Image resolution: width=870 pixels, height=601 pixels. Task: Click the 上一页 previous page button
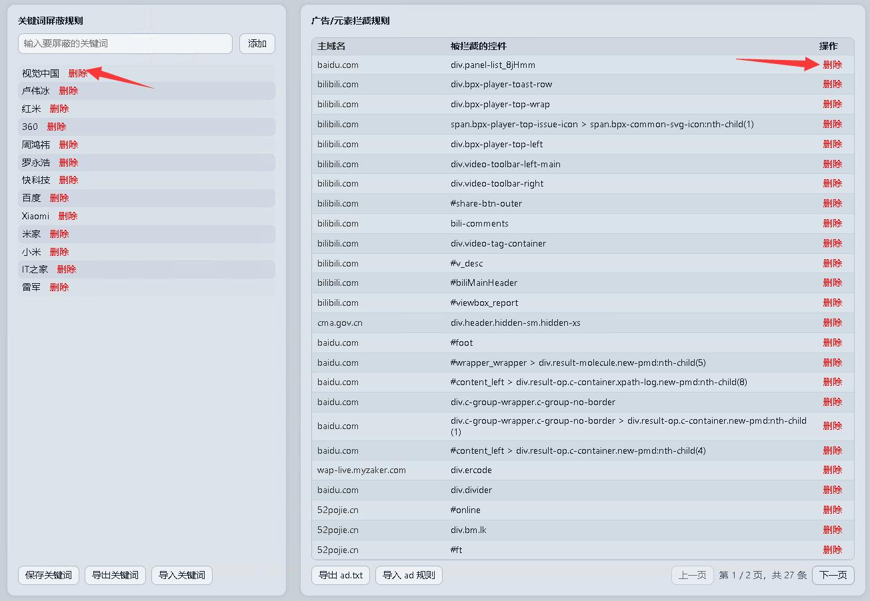(x=692, y=575)
